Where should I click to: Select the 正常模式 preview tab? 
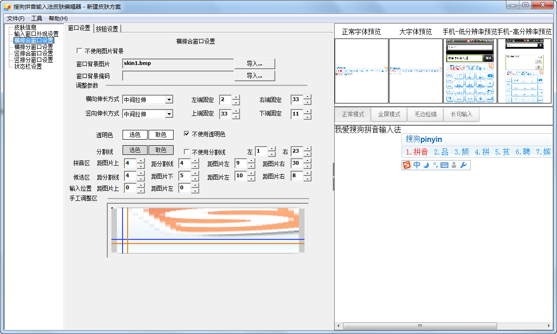click(x=353, y=114)
